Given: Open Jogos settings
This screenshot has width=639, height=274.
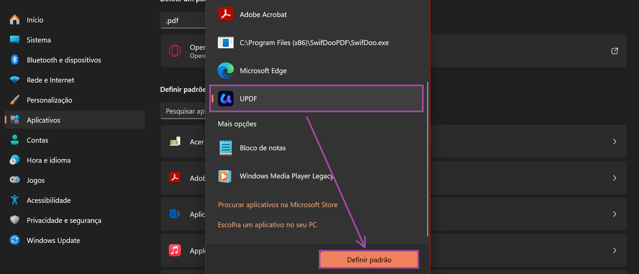Looking at the screenshot, I should tap(75, 180).
